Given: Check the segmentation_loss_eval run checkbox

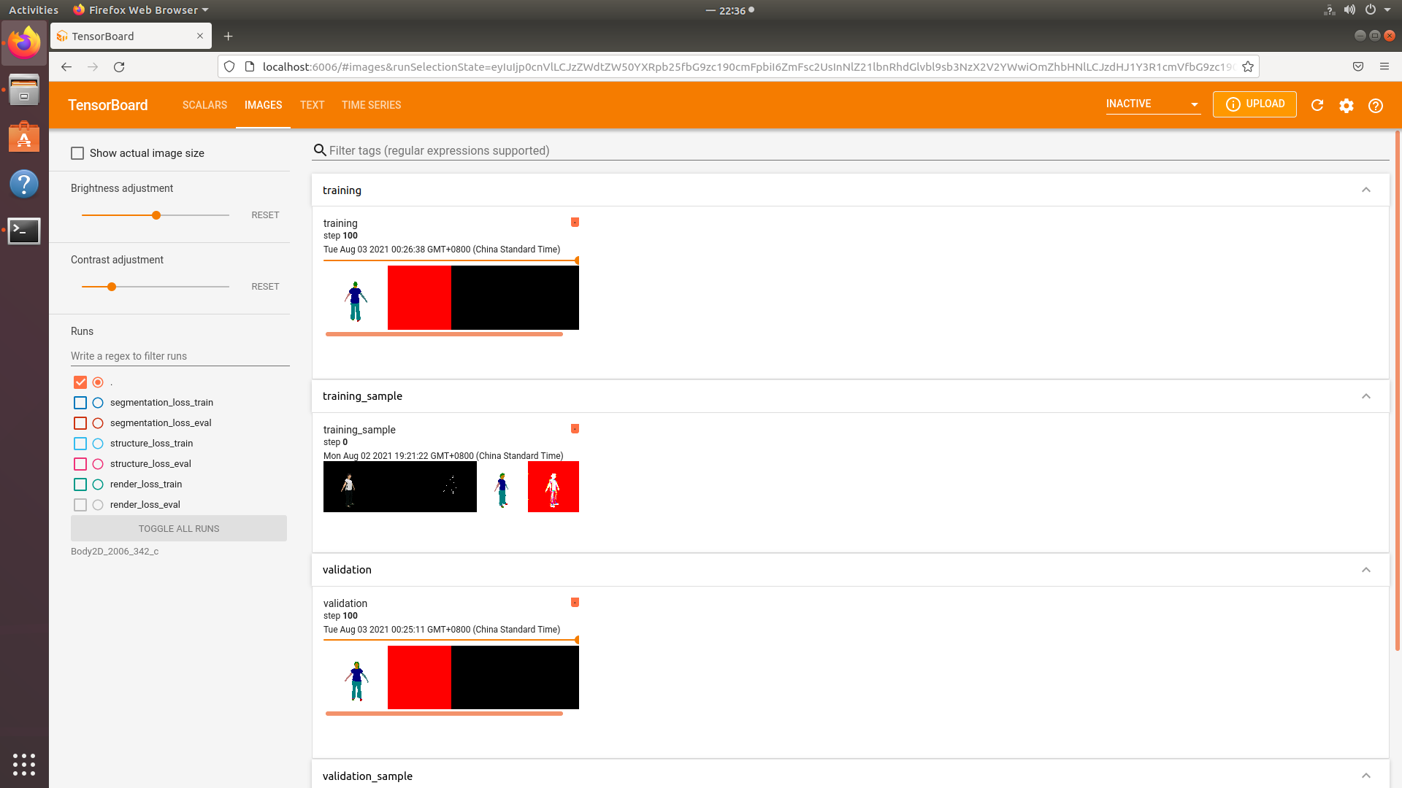Looking at the screenshot, I should [x=80, y=423].
